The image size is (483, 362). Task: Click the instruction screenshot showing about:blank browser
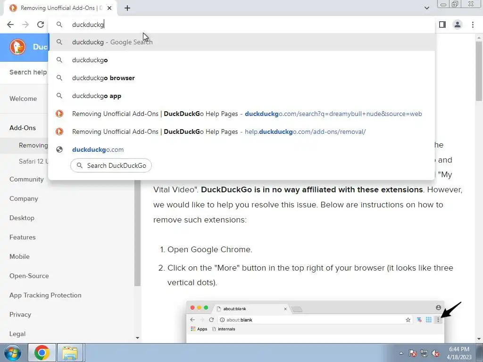[315, 321]
